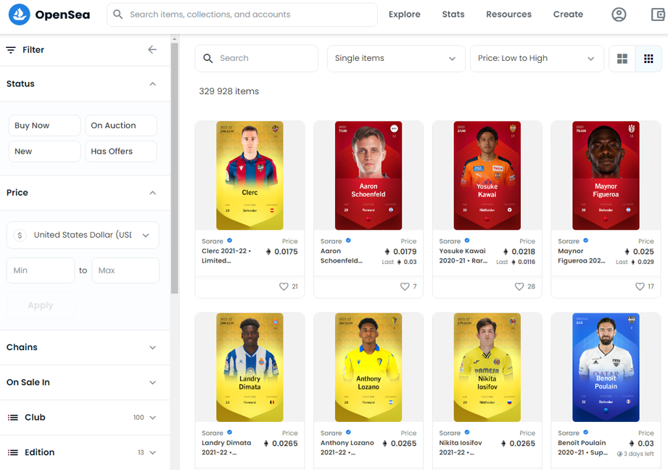Open the Yosuke Kawai card image
The width and height of the screenshot is (668, 472).
pyautogui.click(x=487, y=175)
